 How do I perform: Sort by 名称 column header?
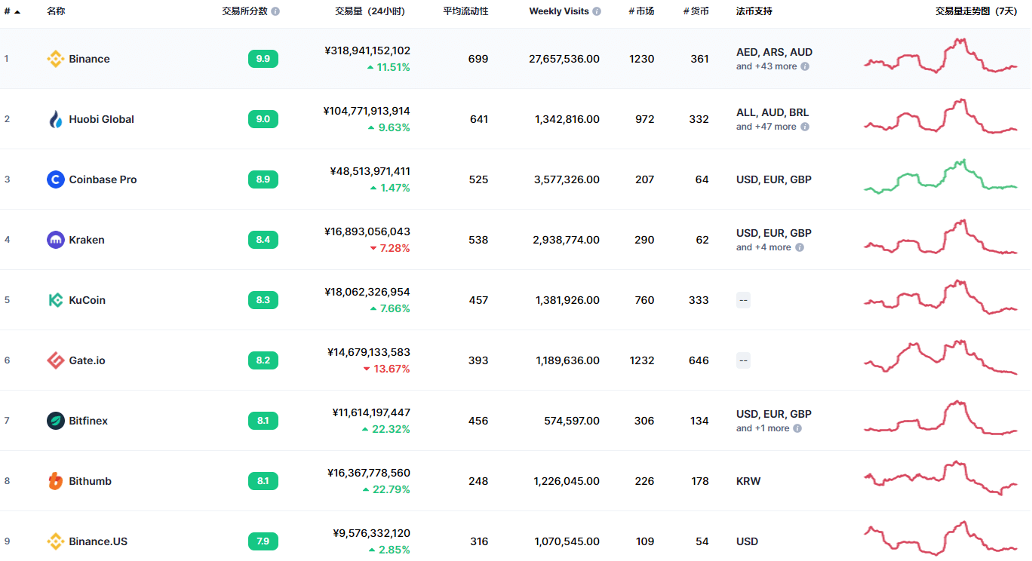(56, 11)
